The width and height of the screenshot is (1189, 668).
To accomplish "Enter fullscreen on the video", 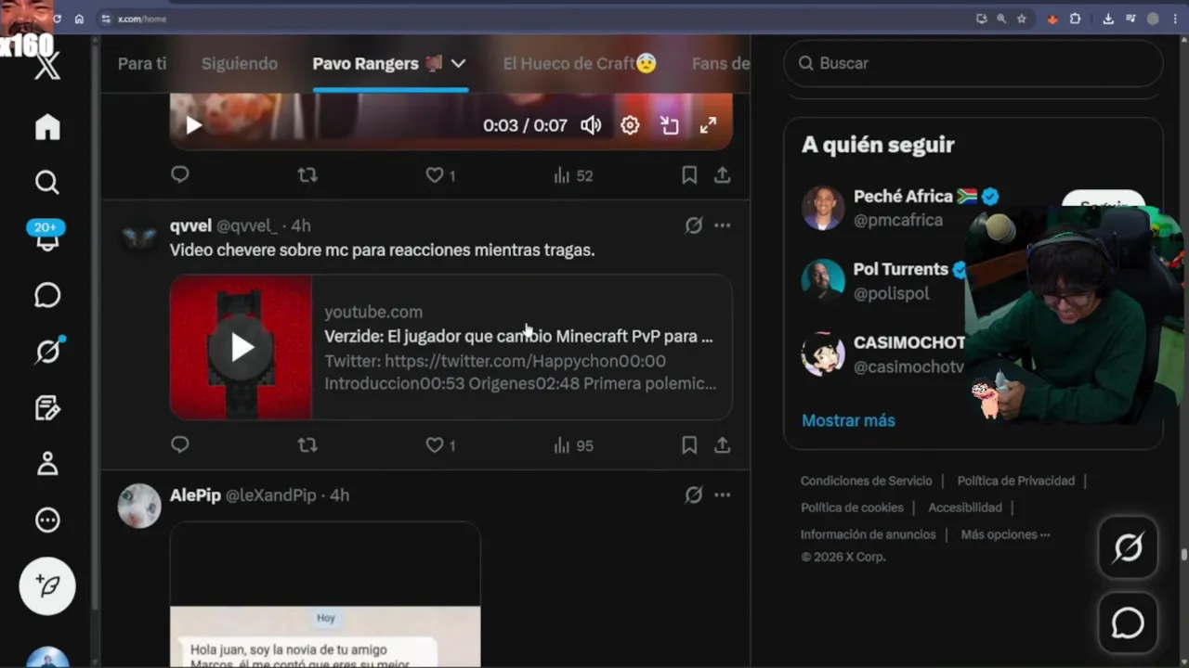I will pyautogui.click(x=708, y=125).
